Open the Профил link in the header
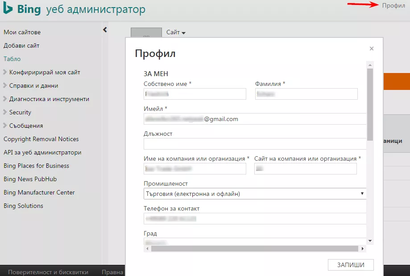Viewport: 410px width, 276px height. (x=393, y=5)
